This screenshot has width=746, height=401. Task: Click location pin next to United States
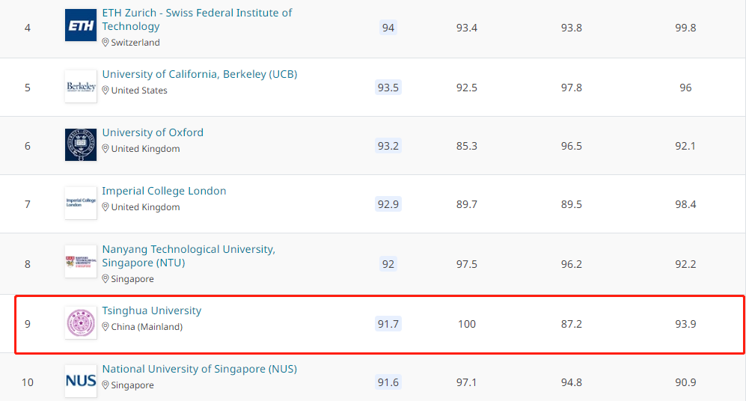tap(106, 91)
